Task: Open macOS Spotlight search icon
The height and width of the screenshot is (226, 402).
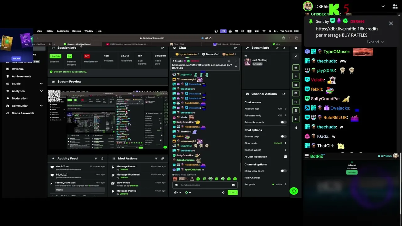Action: coord(270,31)
